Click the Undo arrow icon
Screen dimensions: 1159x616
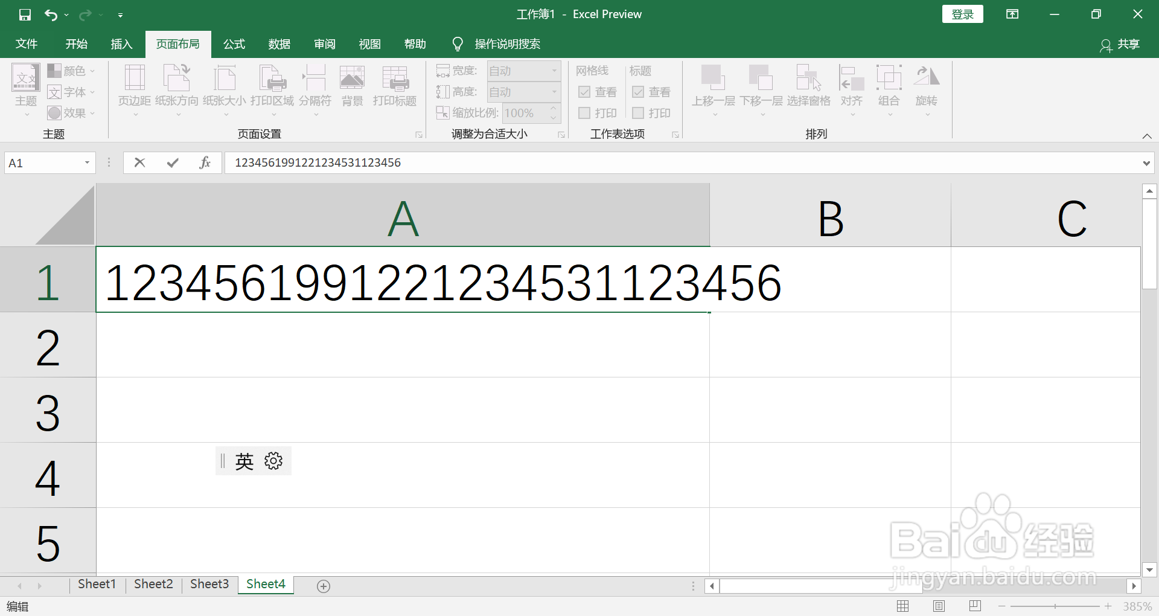coord(51,14)
